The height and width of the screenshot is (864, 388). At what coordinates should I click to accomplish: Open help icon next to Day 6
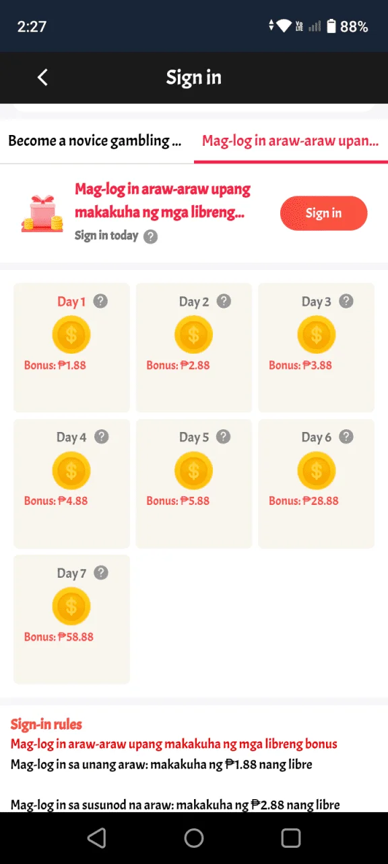click(x=346, y=437)
